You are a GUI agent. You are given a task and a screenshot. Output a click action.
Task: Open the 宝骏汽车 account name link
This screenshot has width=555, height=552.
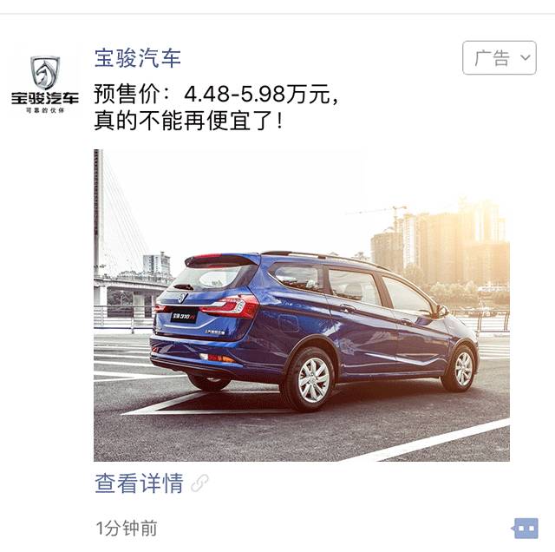click(138, 58)
